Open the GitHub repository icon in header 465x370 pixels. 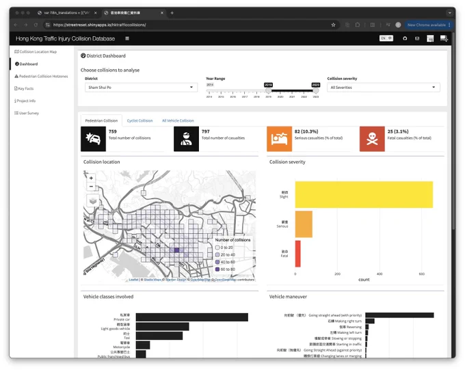coord(405,38)
